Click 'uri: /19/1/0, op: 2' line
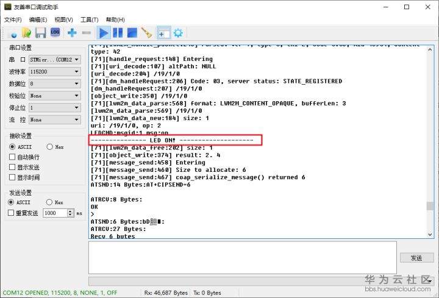439x298 pixels. (x=126, y=126)
